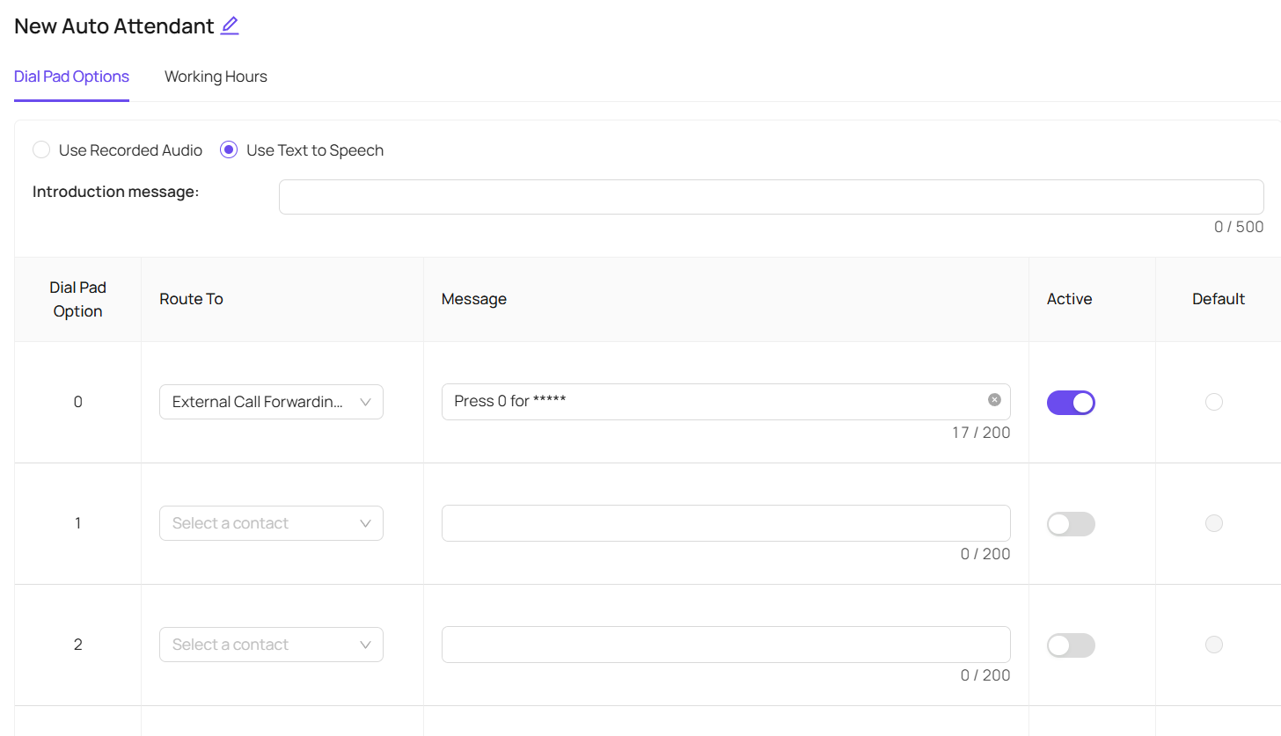Click the 0 / 500 character counter
Image resolution: width=1281 pixels, height=736 pixels.
pos(1239,227)
